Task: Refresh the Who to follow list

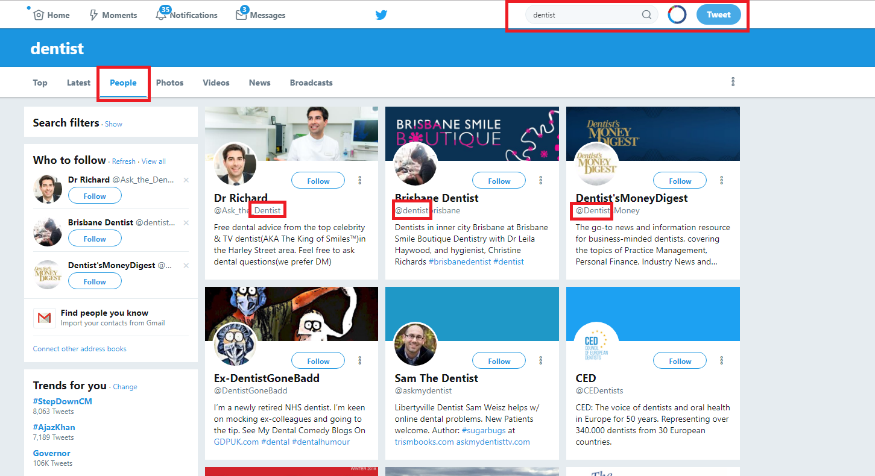Action: 124,161
